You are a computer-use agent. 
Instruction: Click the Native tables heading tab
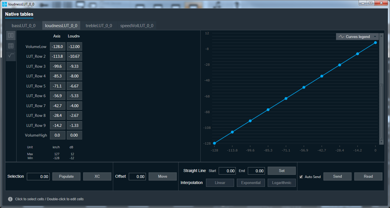pyautogui.click(x=19, y=14)
